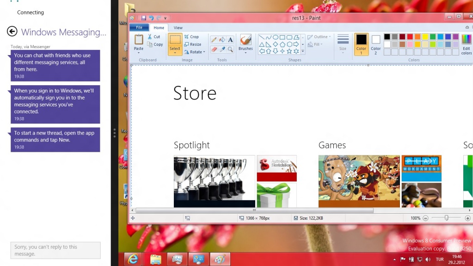Choose the Pentagon shape
This screenshot has height=266, width=473.
point(283,44)
